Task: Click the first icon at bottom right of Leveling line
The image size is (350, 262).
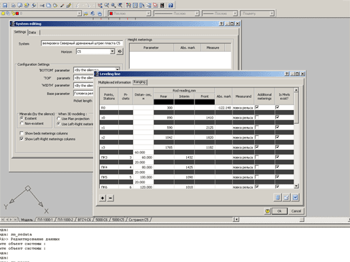Action: point(277,198)
